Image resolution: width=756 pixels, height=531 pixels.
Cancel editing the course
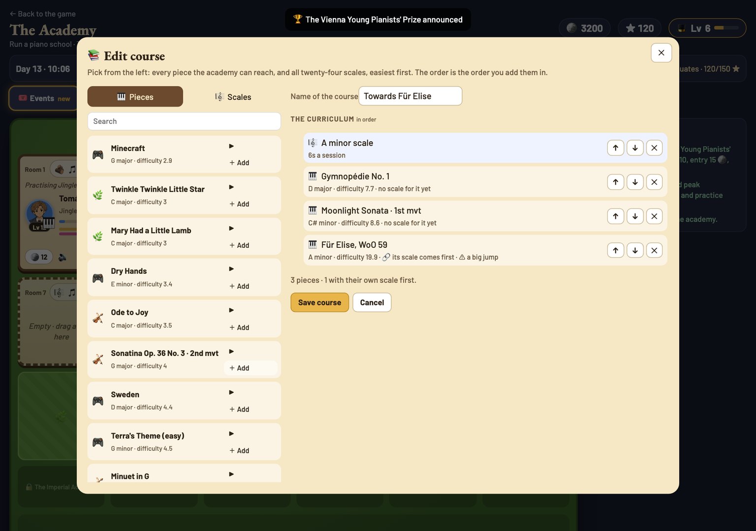(372, 302)
